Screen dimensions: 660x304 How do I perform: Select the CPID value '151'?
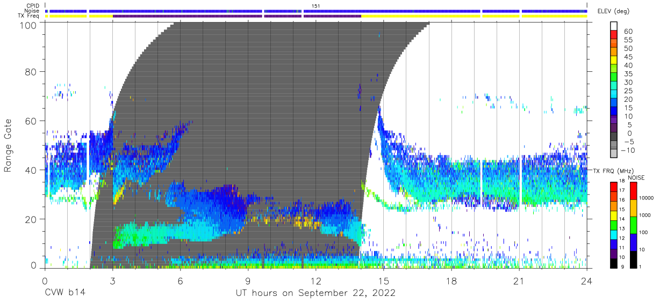click(x=315, y=6)
